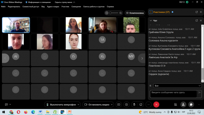Toggle the chat panel bubble icon
Viewport: 204px width, 115px height.
click(191, 104)
